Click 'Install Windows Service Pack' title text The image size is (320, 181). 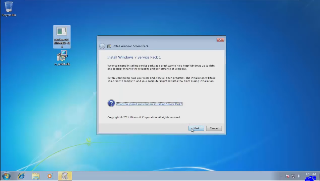(x=130, y=46)
